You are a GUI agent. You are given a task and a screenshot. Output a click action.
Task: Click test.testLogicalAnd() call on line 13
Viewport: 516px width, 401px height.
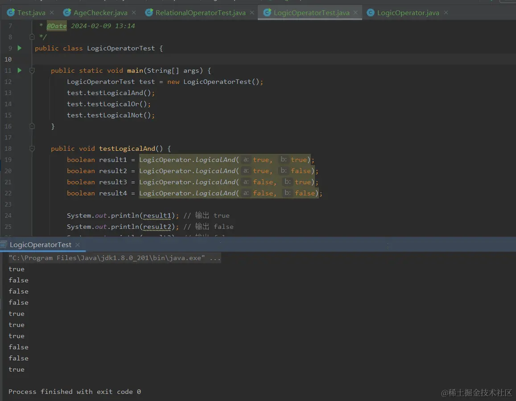tap(111, 93)
